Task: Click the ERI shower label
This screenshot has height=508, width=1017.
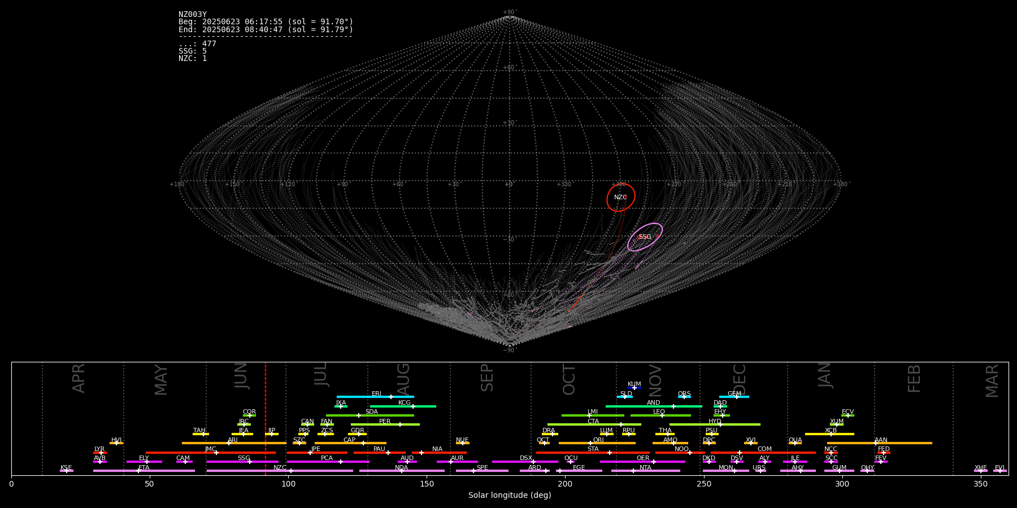Action: click(x=376, y=394)
